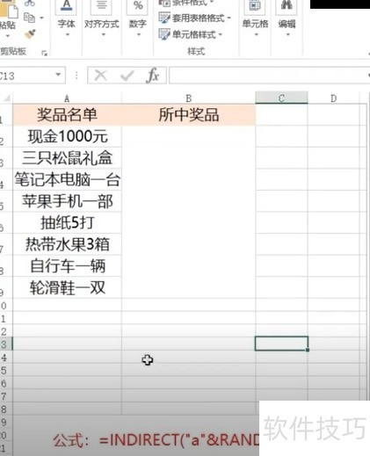Select column B header
370x456 pixels.
tap(189, 98)
